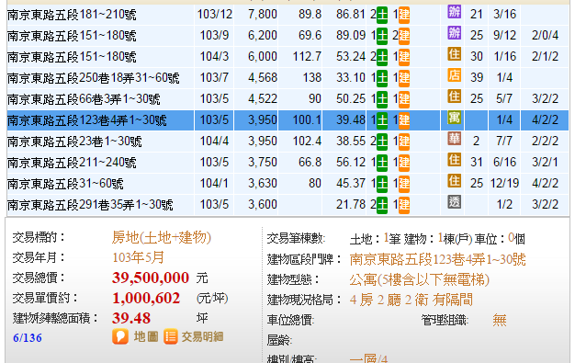
Task: Click orange 建 icon in 181~210號 row
Action: [x=404, y=15]
